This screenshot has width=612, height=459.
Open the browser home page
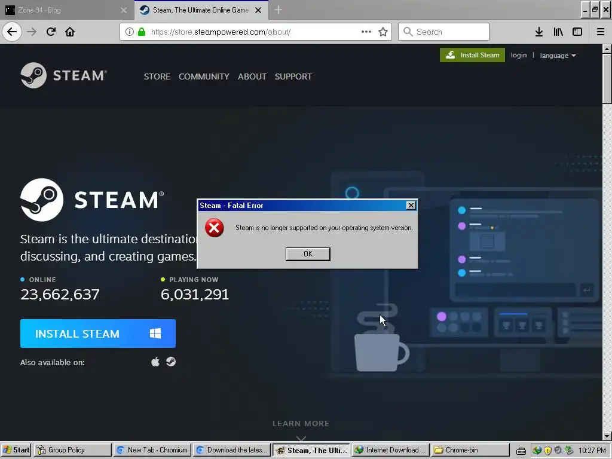point(70,32)
